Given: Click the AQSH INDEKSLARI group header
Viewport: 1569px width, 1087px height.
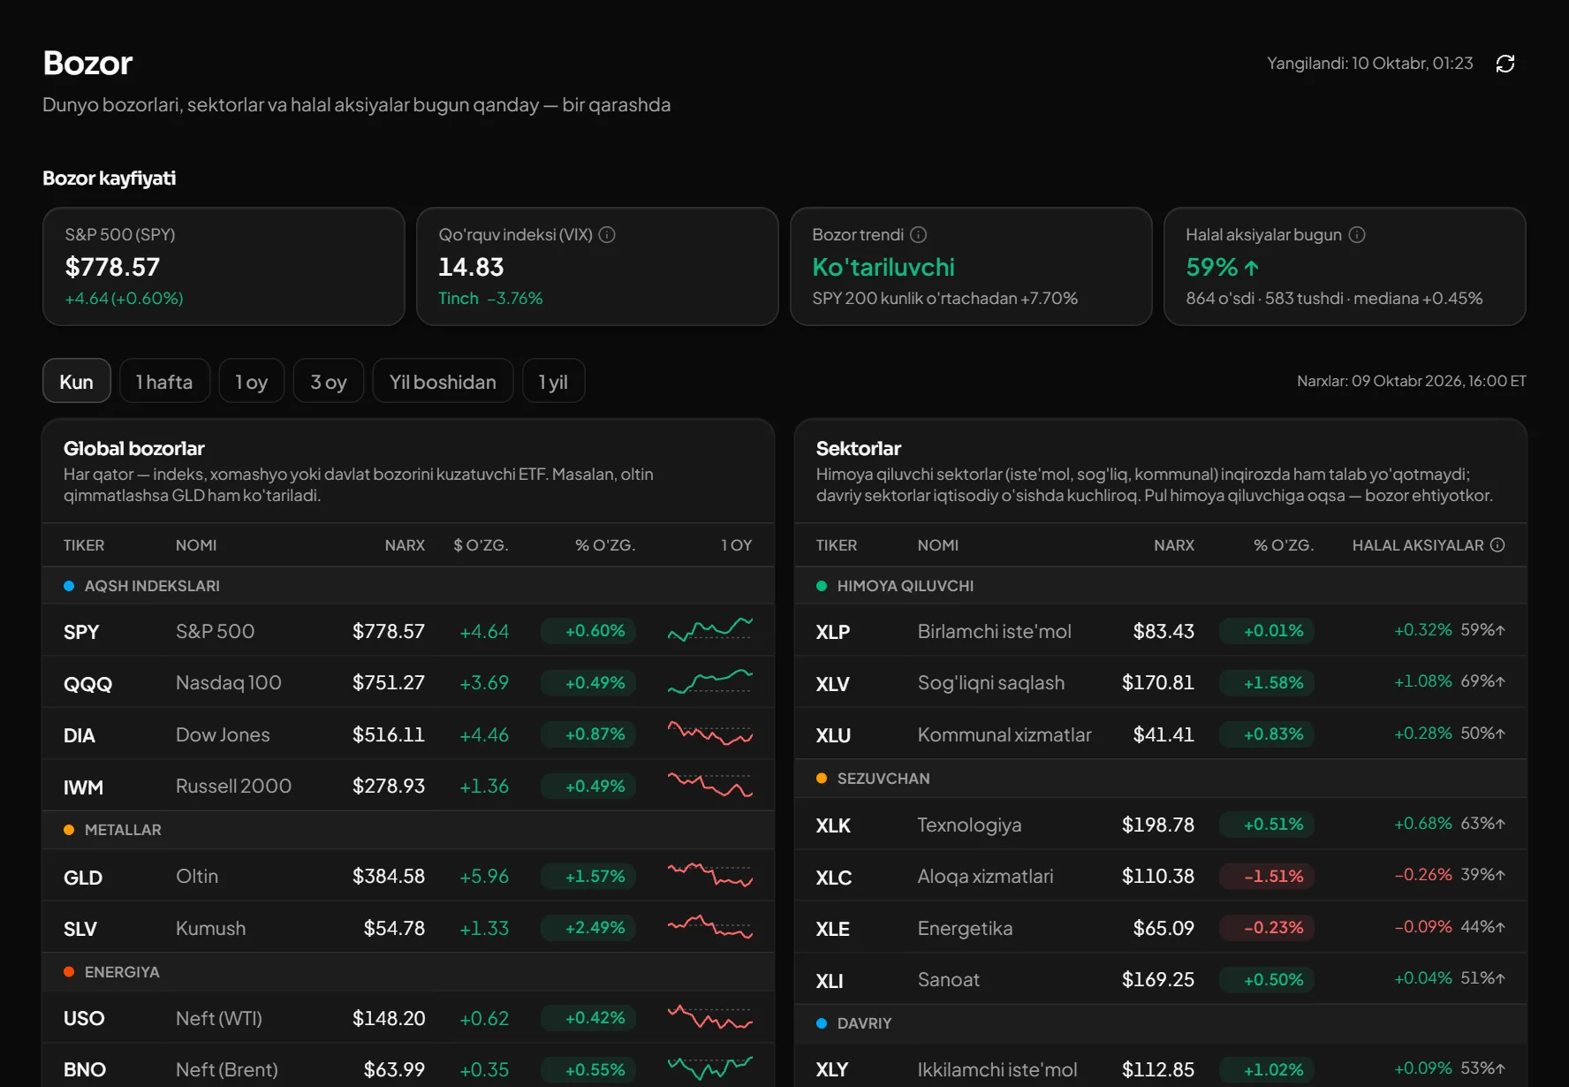Looking at the screenshot, I should coord(408,586).
